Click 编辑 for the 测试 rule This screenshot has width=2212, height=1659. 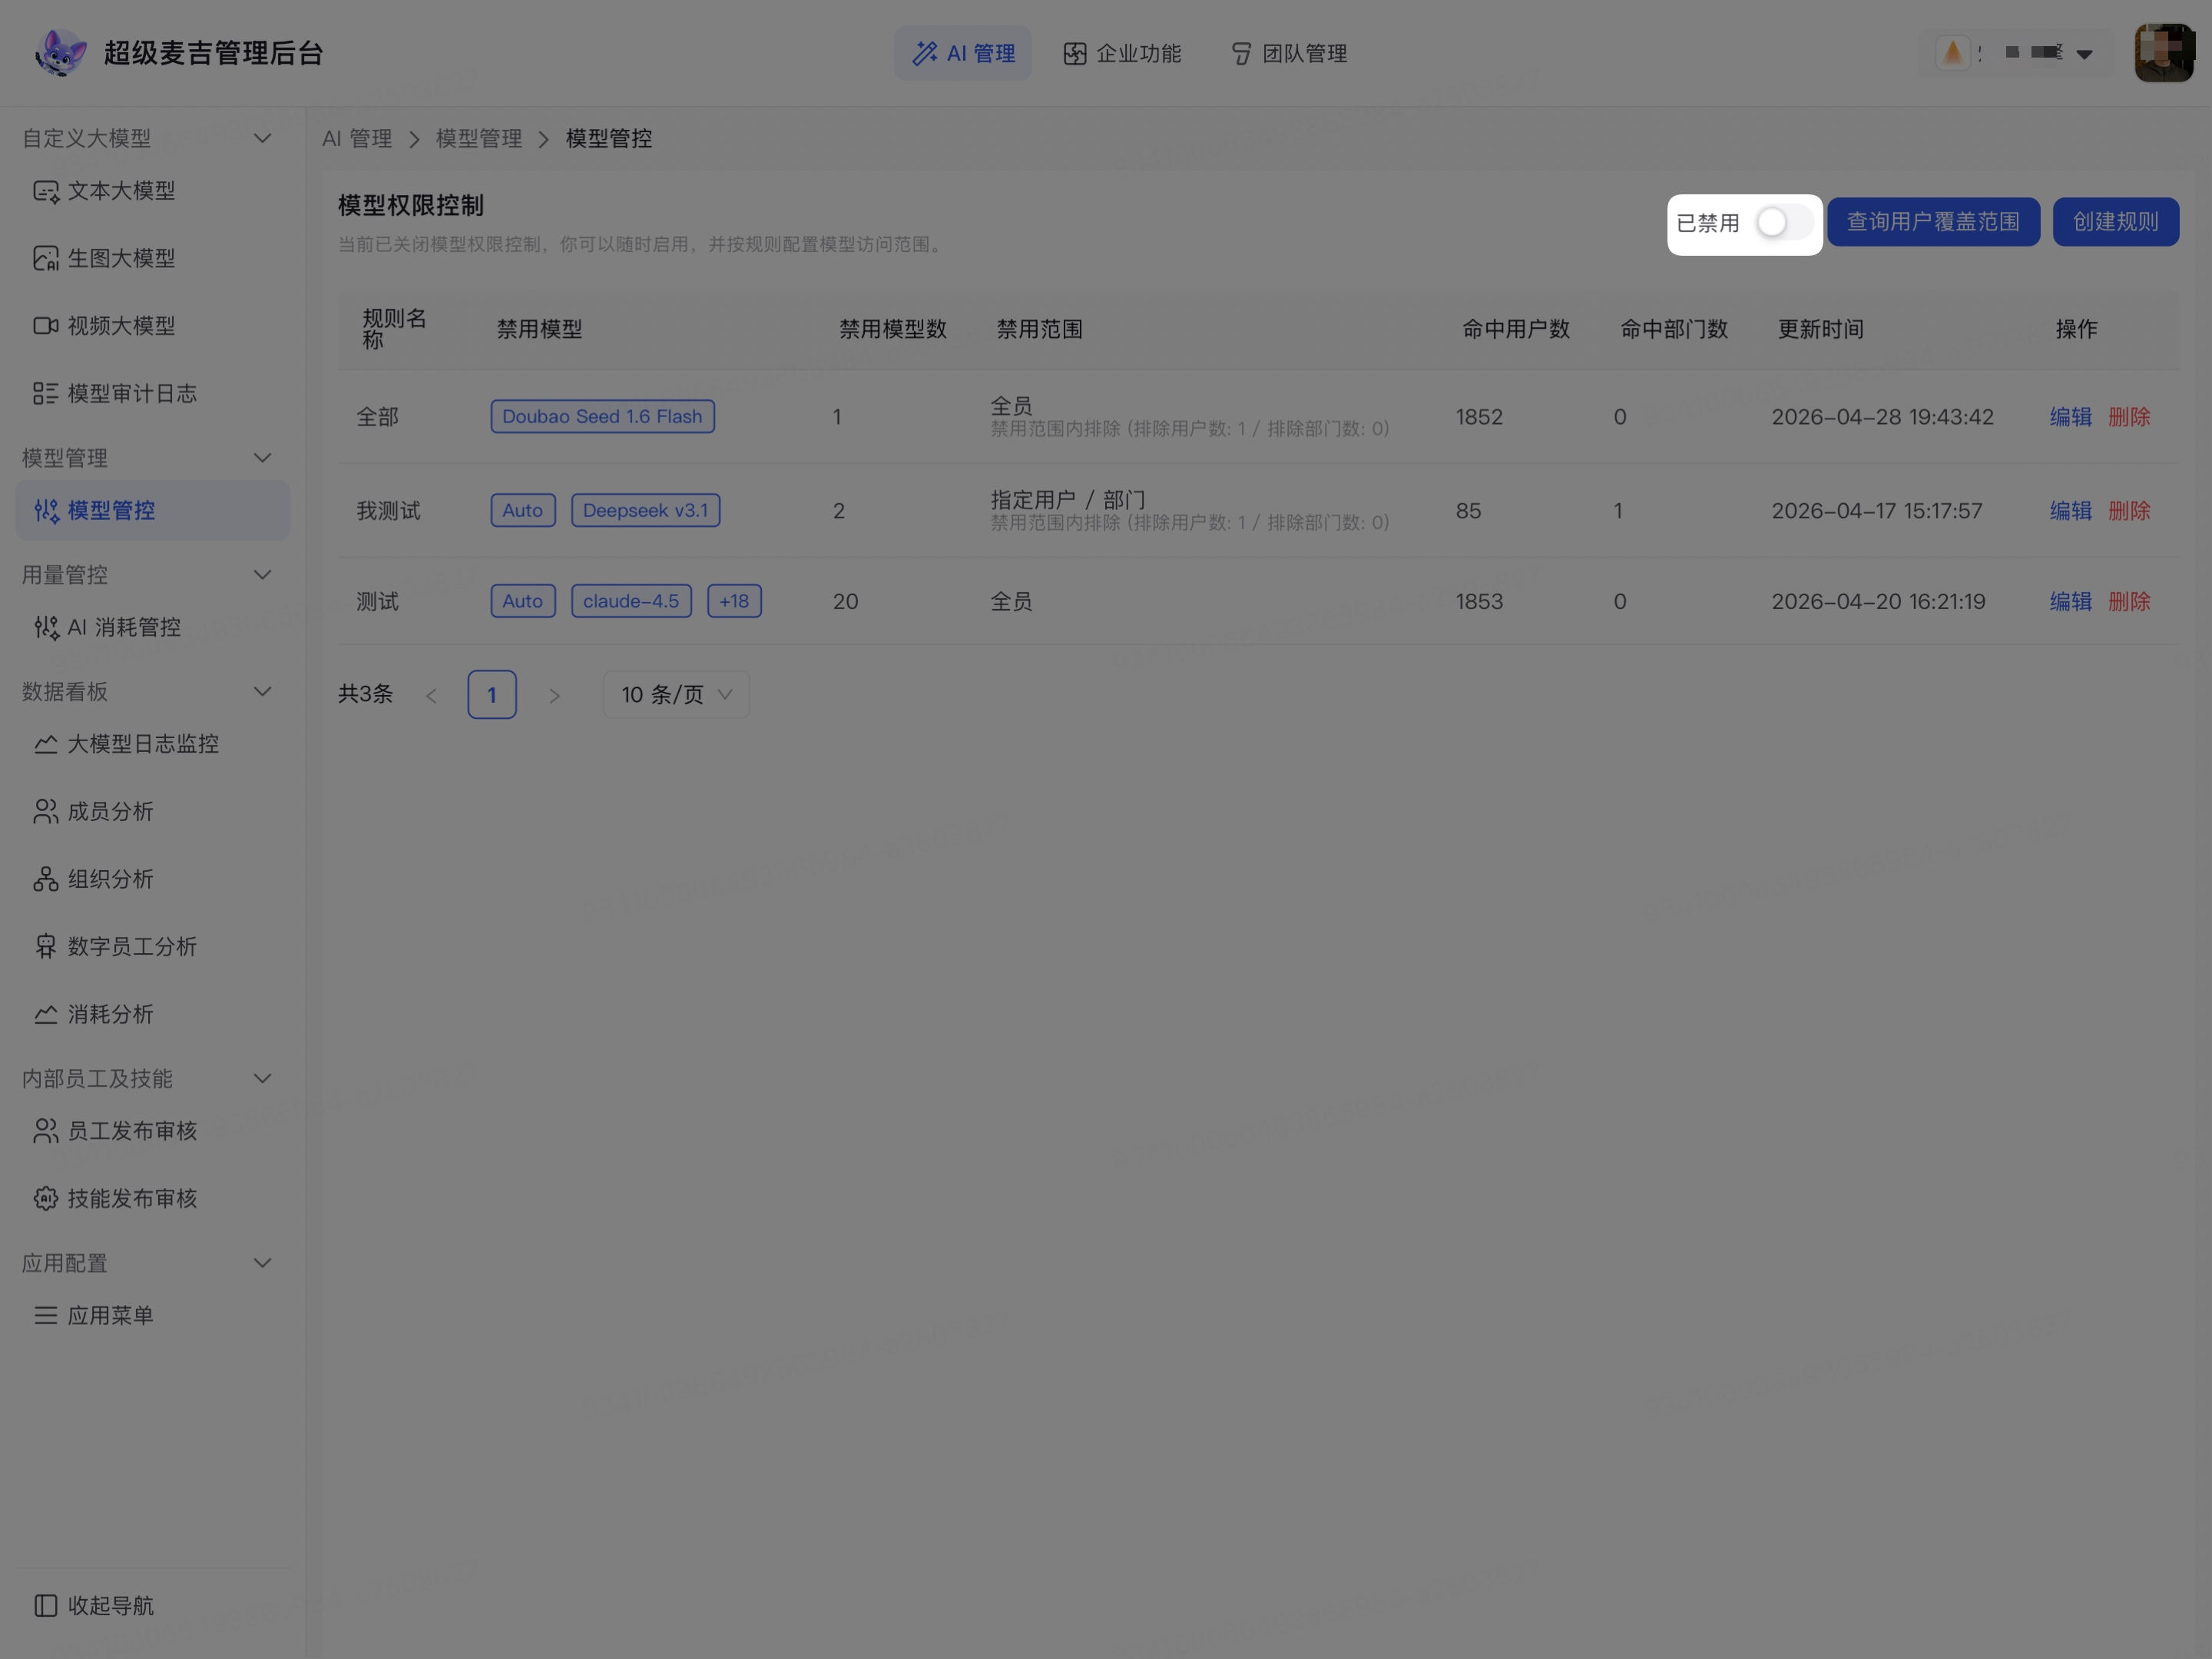click(2070, 601)
